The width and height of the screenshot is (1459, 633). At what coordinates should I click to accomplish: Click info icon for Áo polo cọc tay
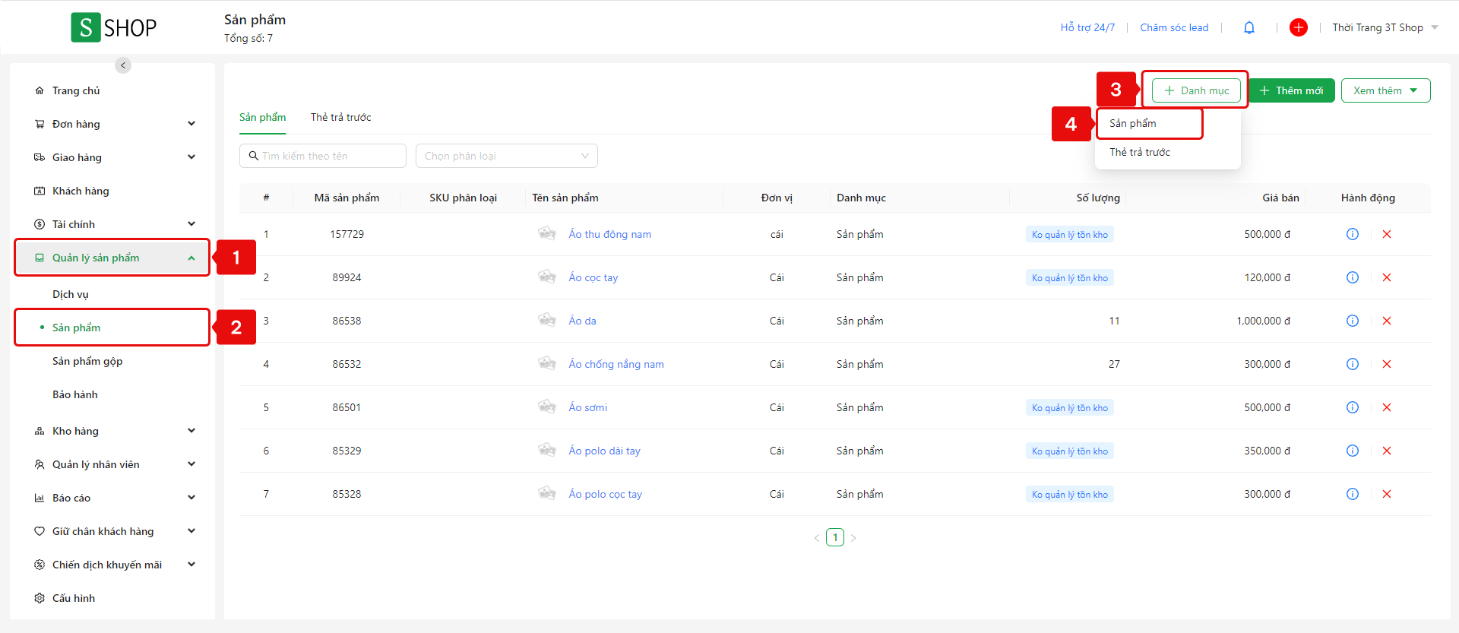(1352, 494)
